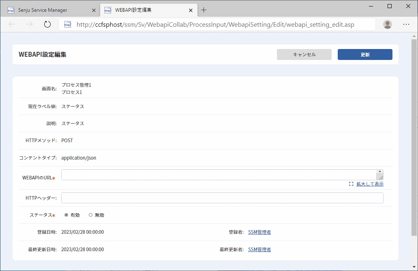Reload the page with refresh icon
Image resolution: width=418 pixels, height=271 pixels.
coord(47,24)
